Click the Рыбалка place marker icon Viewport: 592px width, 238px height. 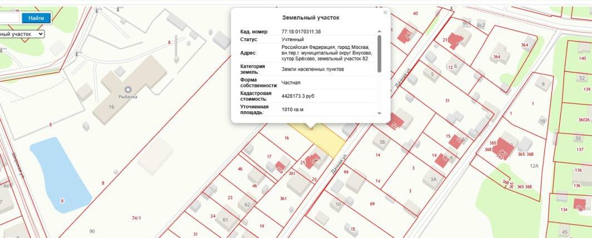coord(128,89)
